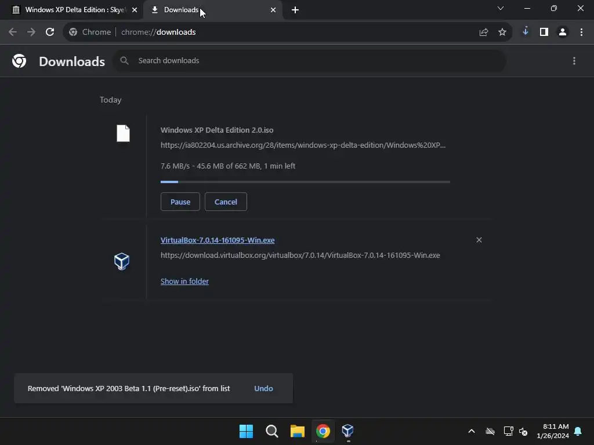This screenshot has width=594, height=445.
Task: Click the ISO download progress bar
Action: point(305,182)
